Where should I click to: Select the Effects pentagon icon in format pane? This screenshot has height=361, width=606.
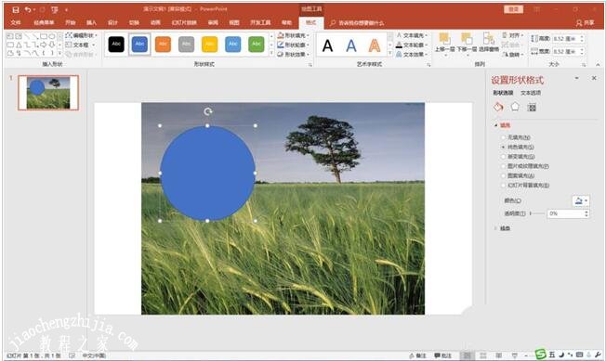[515, 107]
